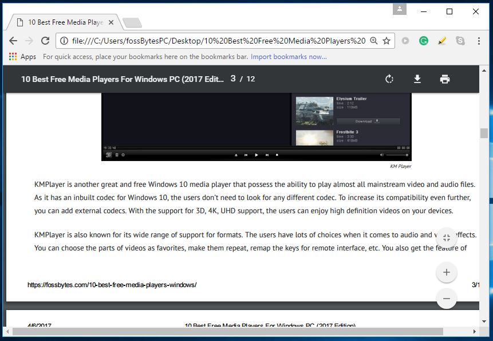Toggle the fit-to-page floating control
The height and width of the screenshot is (341, 493).
pyautogui.click(x=447, y=237)
